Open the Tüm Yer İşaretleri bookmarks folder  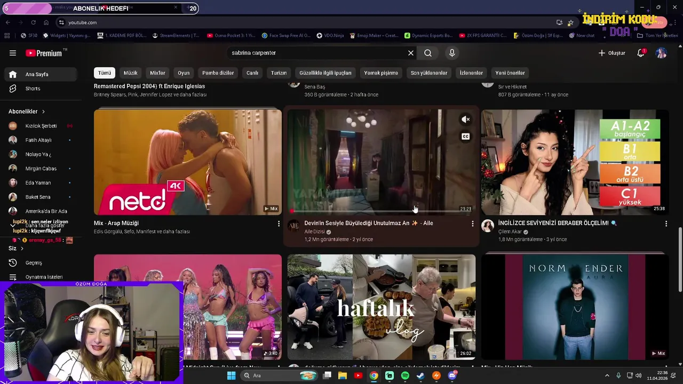[657, 36]
